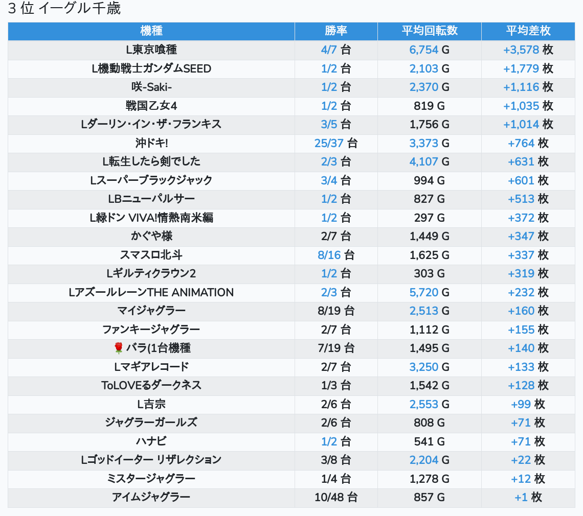Click the +1,014 枚 difference value
The image size is (583, 516).
[528, 125]
